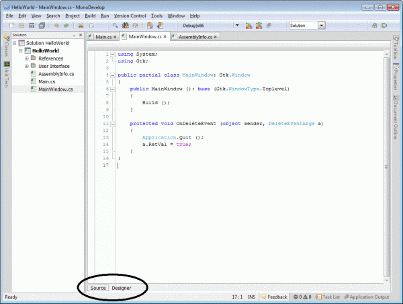Close the AssemblyInfo.cs tab
403x304 pixels.
(x=216, y=37)
